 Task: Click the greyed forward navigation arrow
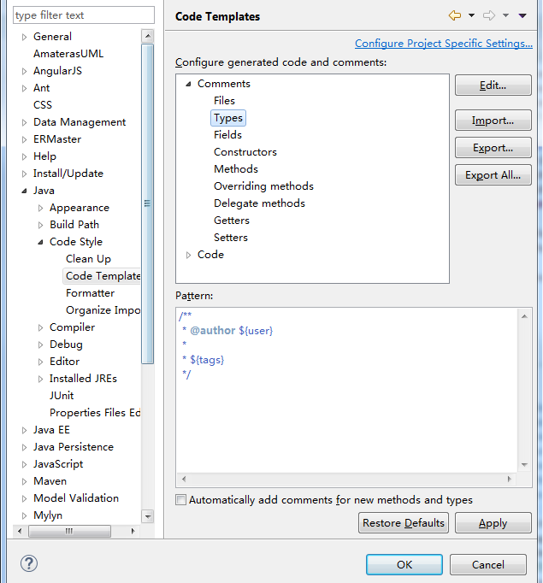click(489, 15)
